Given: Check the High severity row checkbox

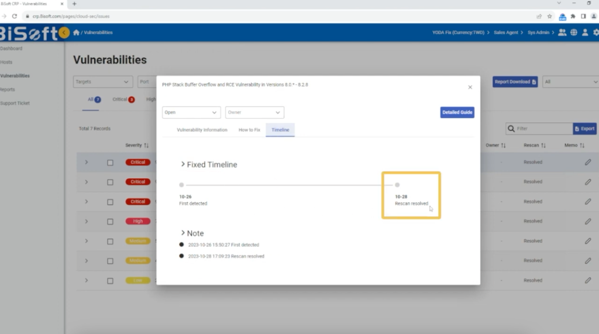Looking at the screenshot, I should 110,222.
